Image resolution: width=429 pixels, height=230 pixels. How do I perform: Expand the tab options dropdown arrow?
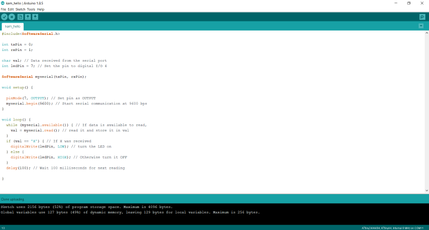(x=421, y=26)
